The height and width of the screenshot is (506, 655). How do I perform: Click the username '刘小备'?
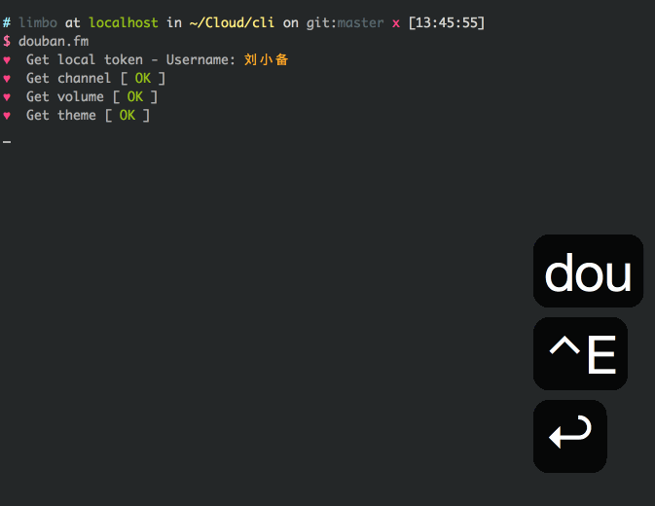point(266,59)
